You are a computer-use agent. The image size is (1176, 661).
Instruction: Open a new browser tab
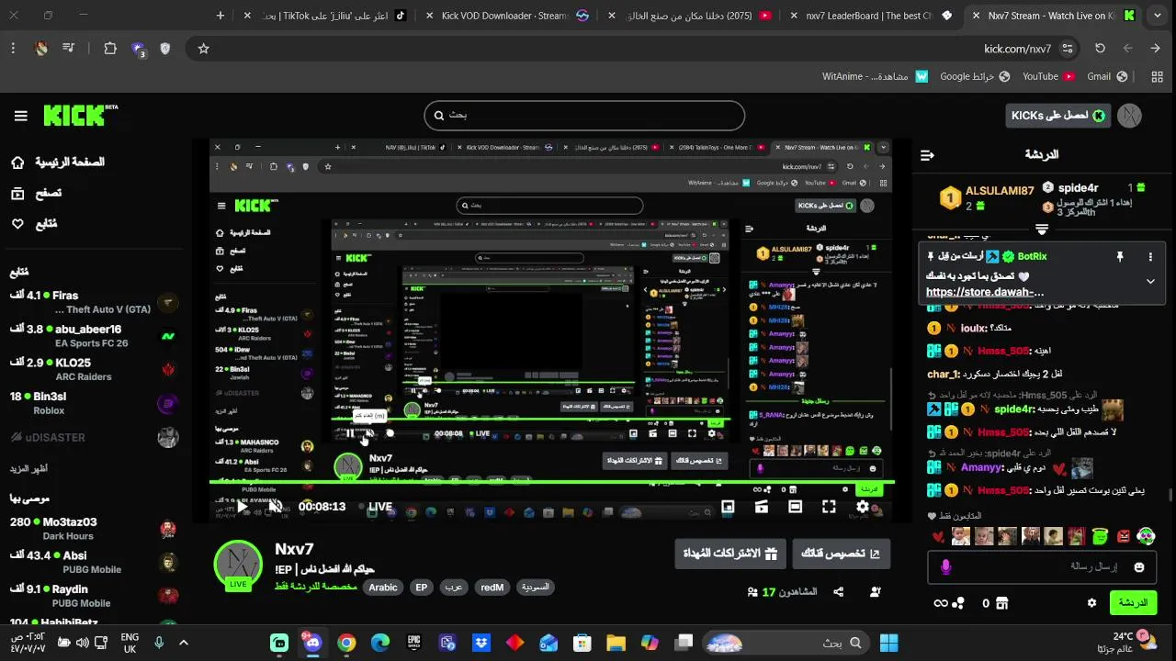[x=220, y=16]
